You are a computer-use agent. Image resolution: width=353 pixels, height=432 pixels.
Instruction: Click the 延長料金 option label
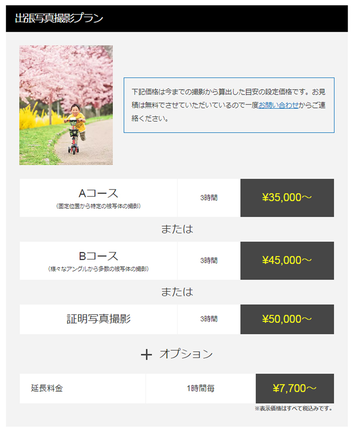click(x=47, y=388)
